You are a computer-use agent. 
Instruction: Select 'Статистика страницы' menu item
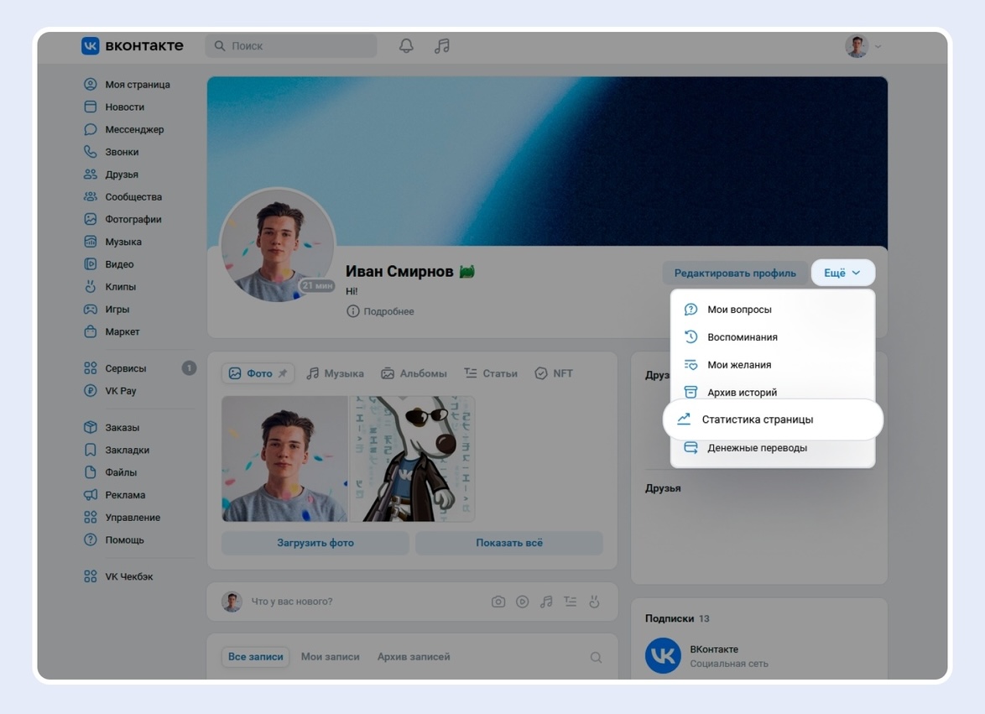757,420
